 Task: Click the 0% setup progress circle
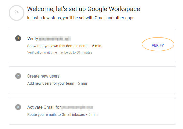[17, 13]
